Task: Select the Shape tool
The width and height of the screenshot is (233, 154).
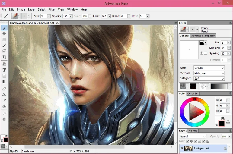Action: [x=4, y=76]
